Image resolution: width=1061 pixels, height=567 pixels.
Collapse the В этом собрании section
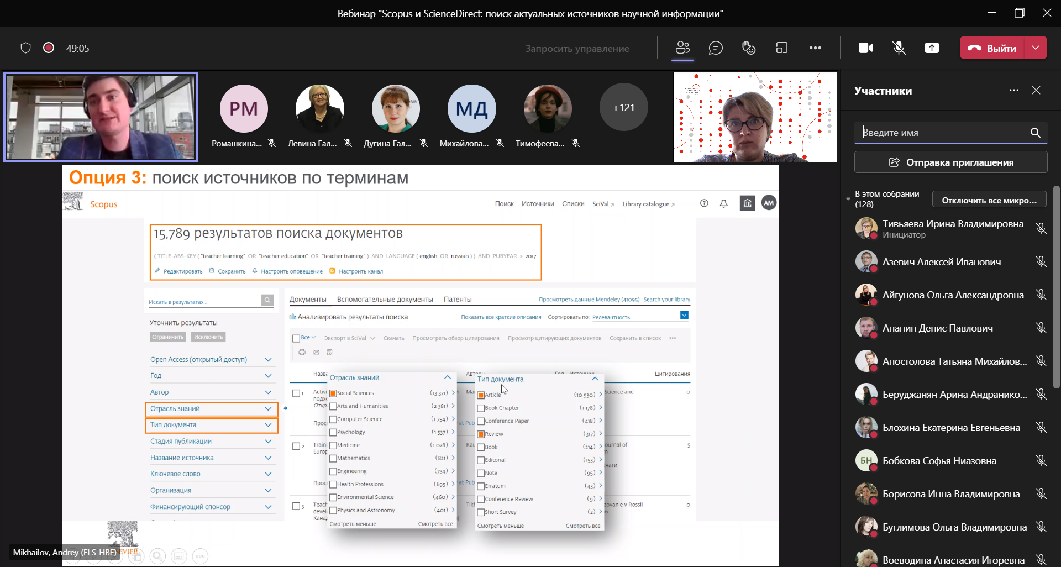(x=848, y=199)
